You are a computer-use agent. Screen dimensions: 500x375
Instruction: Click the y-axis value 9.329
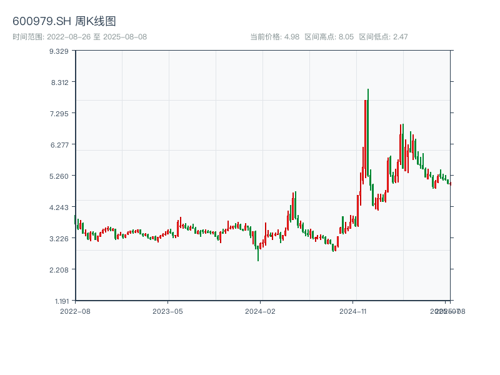coord(59,51)
